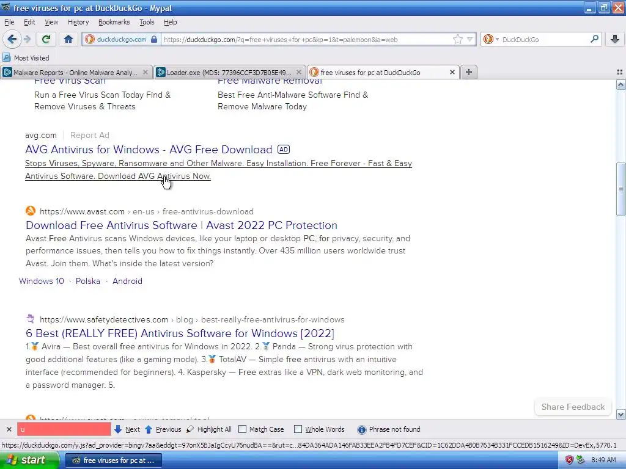Open the Downloads arrow button
The height and width of the screenshot is (469, 626).
615,39
